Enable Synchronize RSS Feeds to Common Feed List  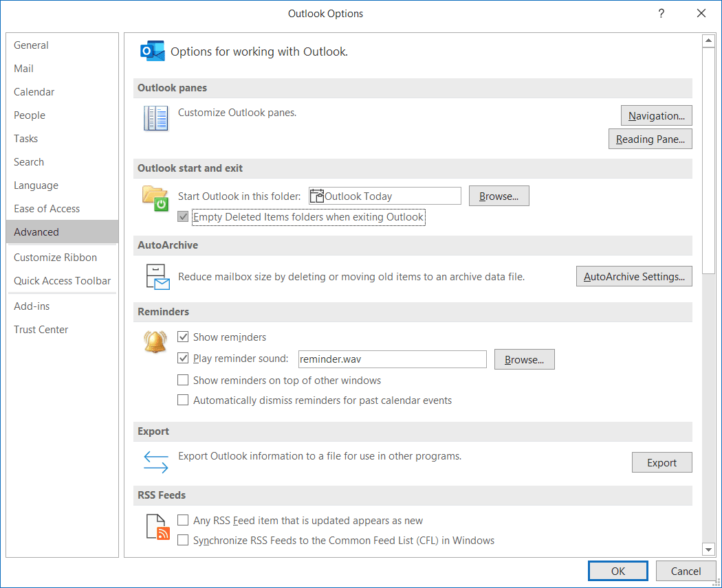183,540
